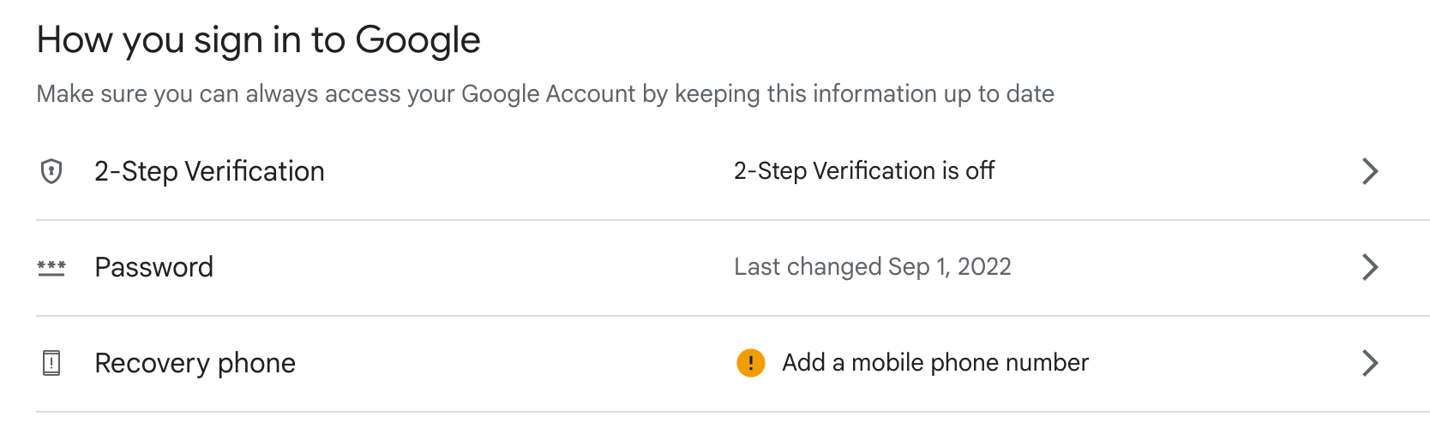Click "2-Step Verification is off" status text
The height and width of the screenshot is (428, 1430).
(x=863, y=171)
